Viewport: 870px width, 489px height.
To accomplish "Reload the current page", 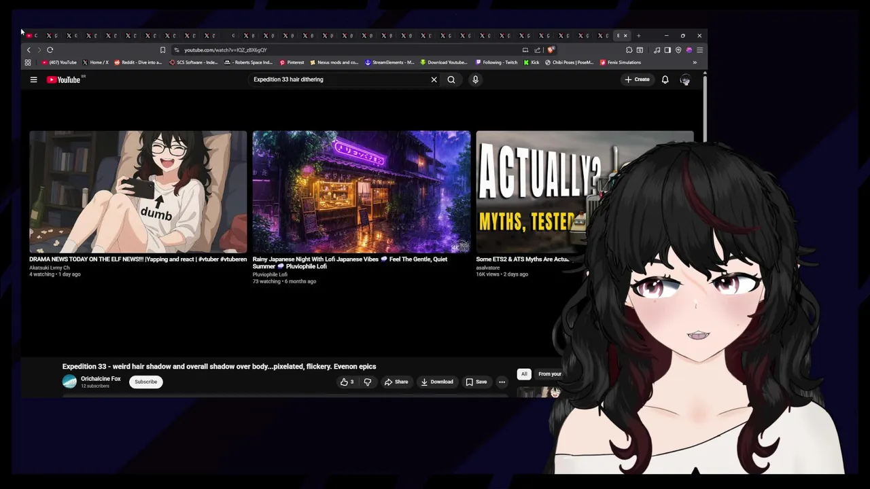I will click(x=50, y=50).
